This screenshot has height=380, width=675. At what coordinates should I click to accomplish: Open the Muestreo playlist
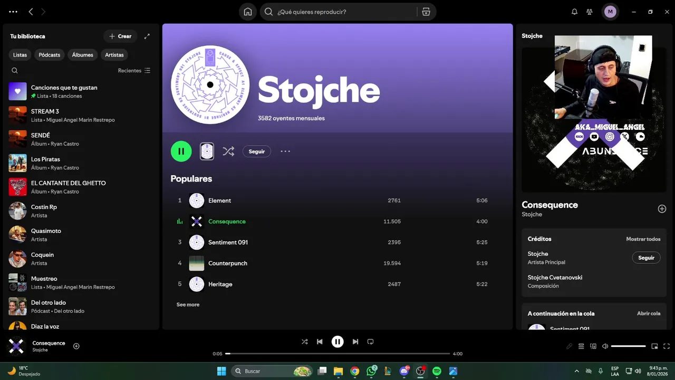(x=82, y=282)
